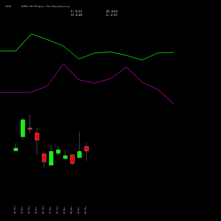Select the 25 Nov date label

(36, 210)
